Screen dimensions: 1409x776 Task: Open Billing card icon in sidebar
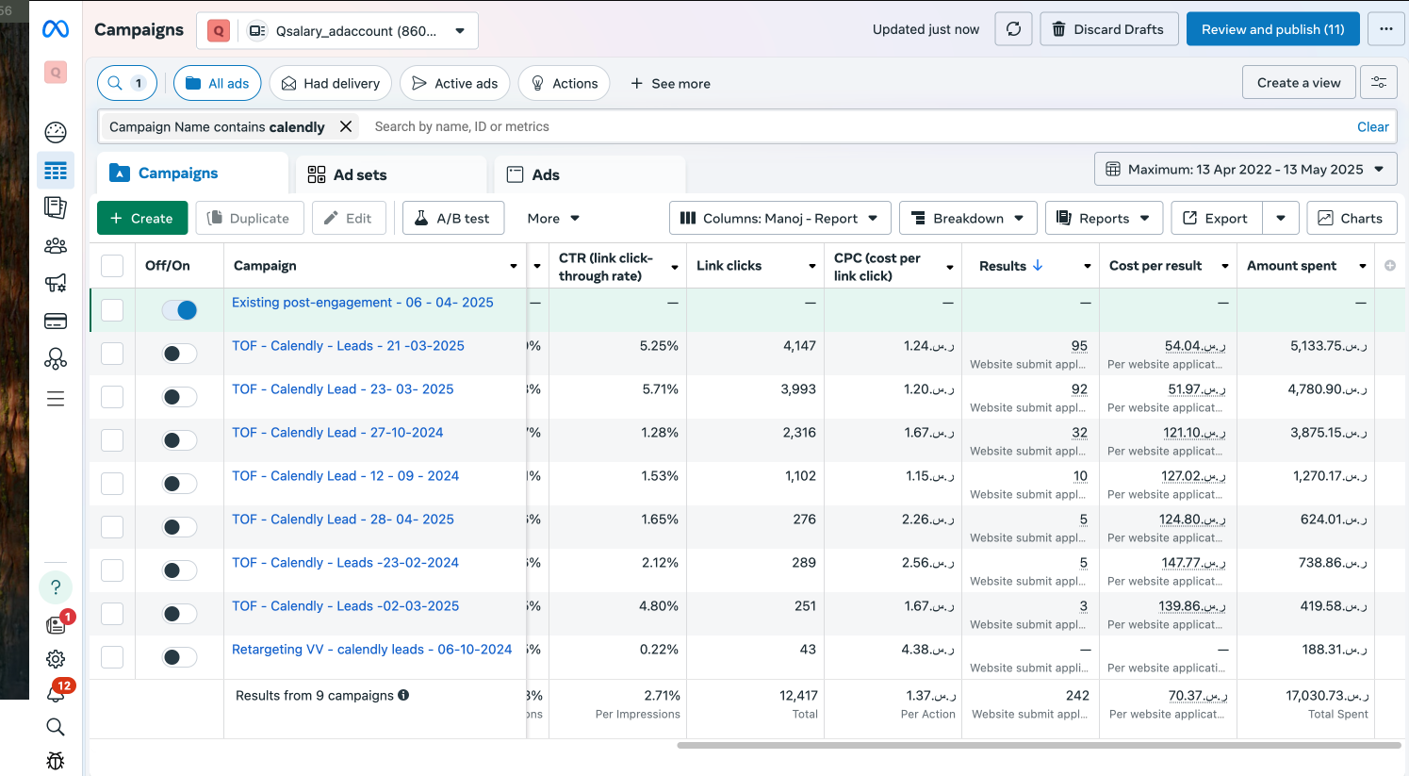coord(56,322)
